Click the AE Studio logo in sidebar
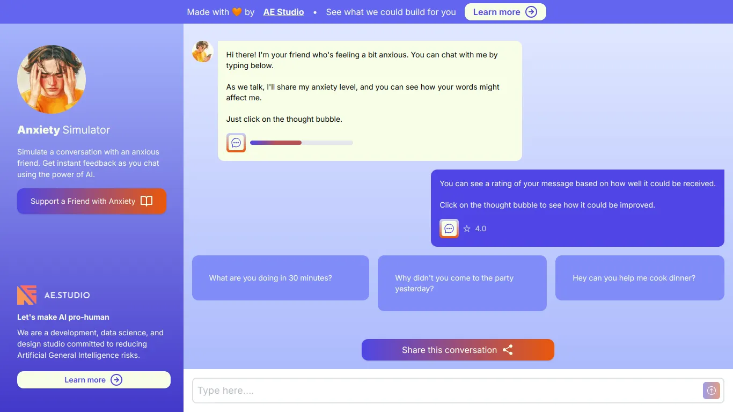The width and height of the screenshot is (733, 412). (54, 295)
